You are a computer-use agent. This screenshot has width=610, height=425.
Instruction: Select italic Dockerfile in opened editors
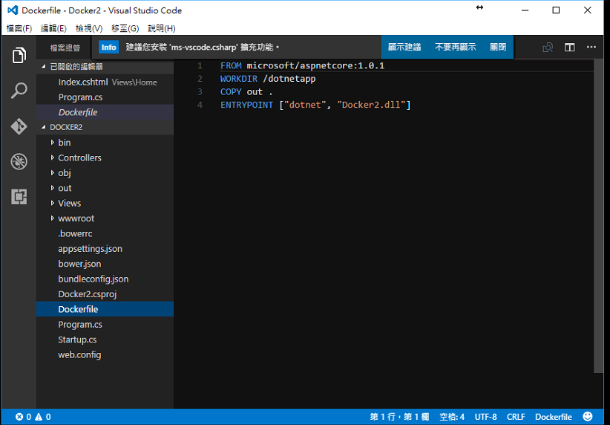(x=105, y=112)
